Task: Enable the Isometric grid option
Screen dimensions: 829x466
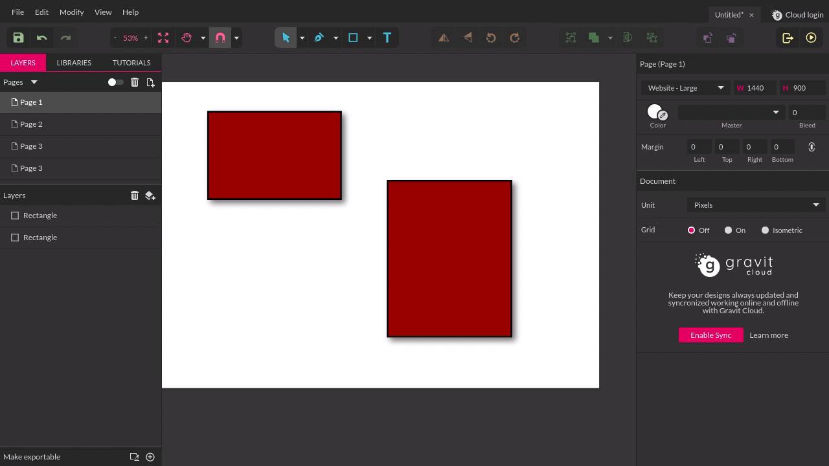Action: 766,230
